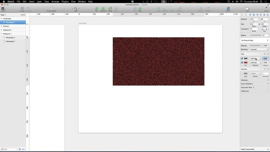Viewport: 270px width, 152px height.
Task: Toggle the red fill checkbox
Action: (x=242, y=62)
